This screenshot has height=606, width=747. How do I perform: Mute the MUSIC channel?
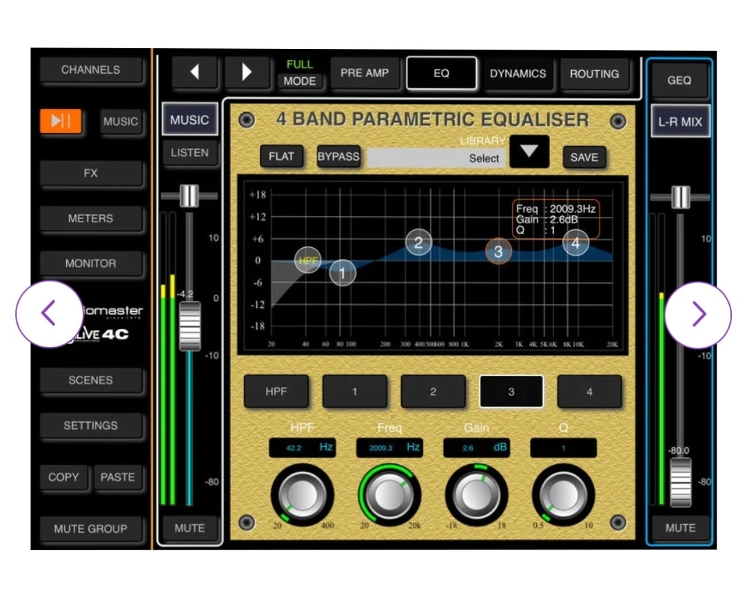(189, 528)
